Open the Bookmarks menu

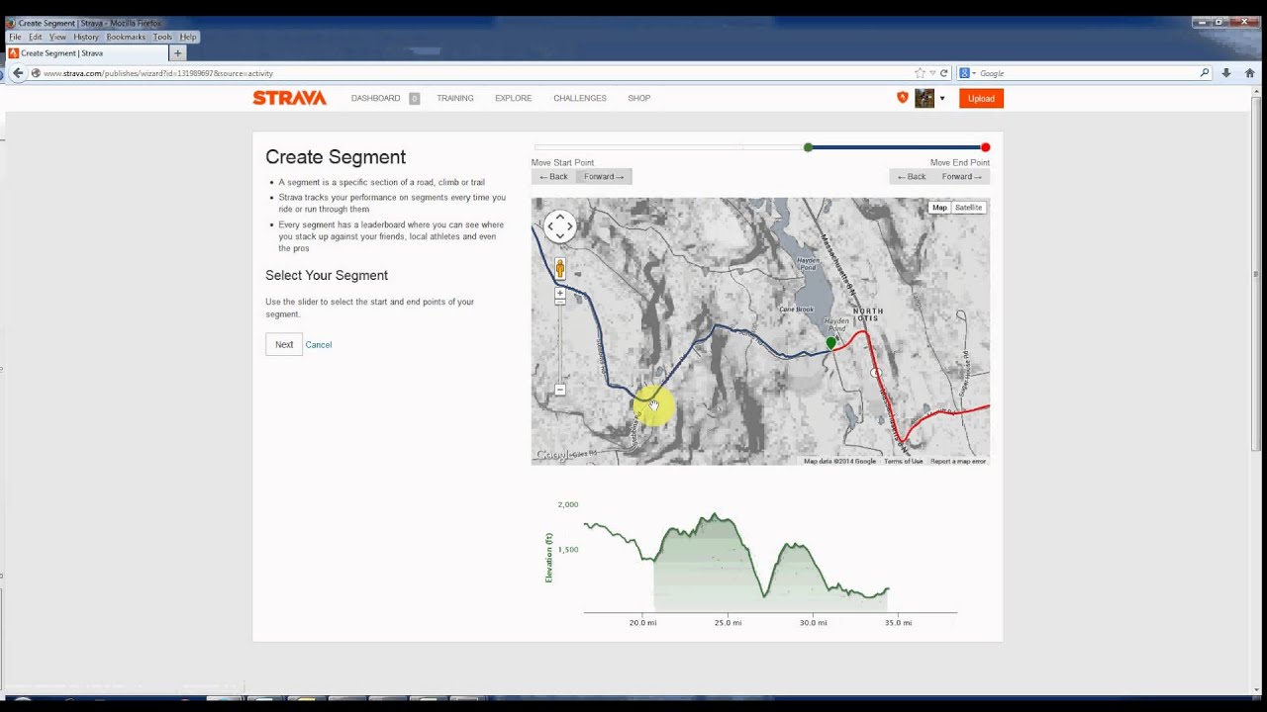pos(126,37)
